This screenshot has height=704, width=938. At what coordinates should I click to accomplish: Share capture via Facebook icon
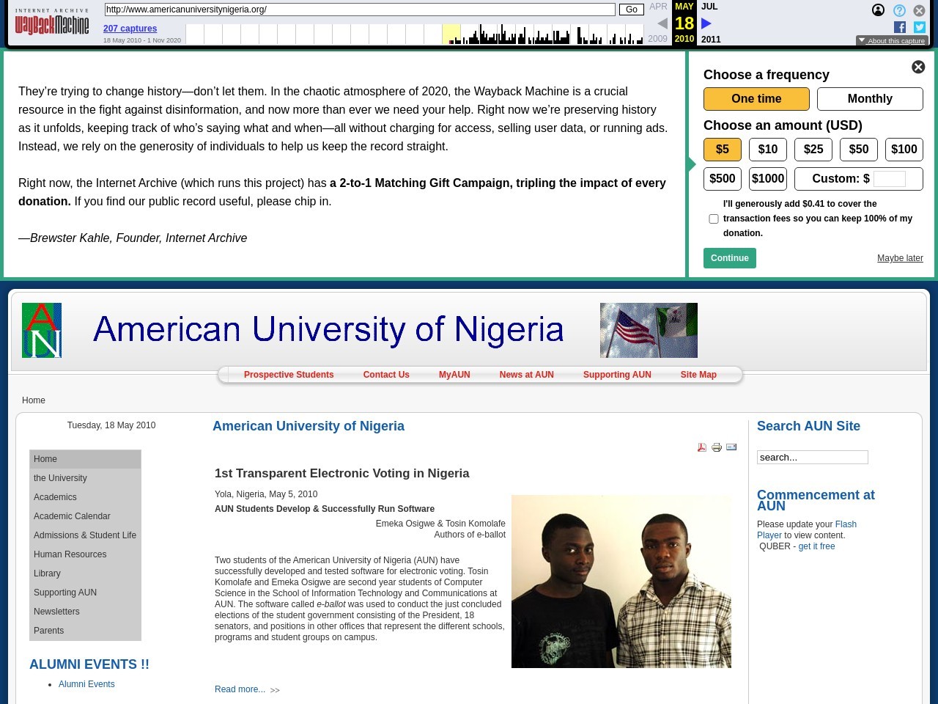point(900,27)
